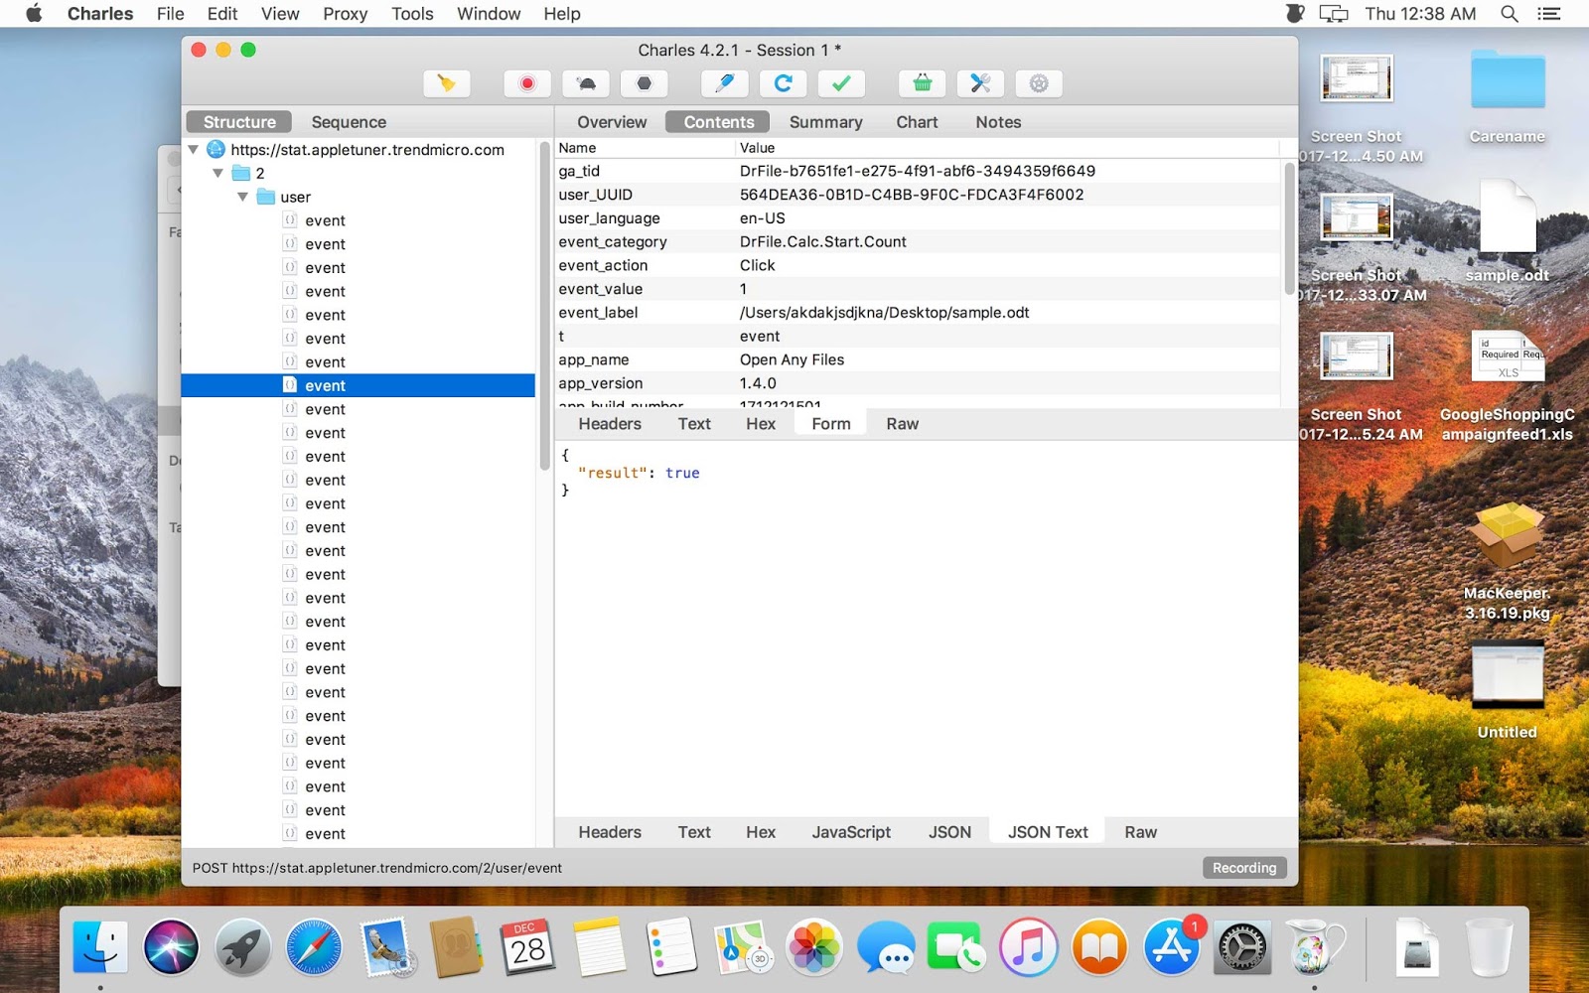Collapse the user folder in tree
Image resolution: width=1589 pixels, height=993 pixels.
pyautogui.click(x=242, y=197)
